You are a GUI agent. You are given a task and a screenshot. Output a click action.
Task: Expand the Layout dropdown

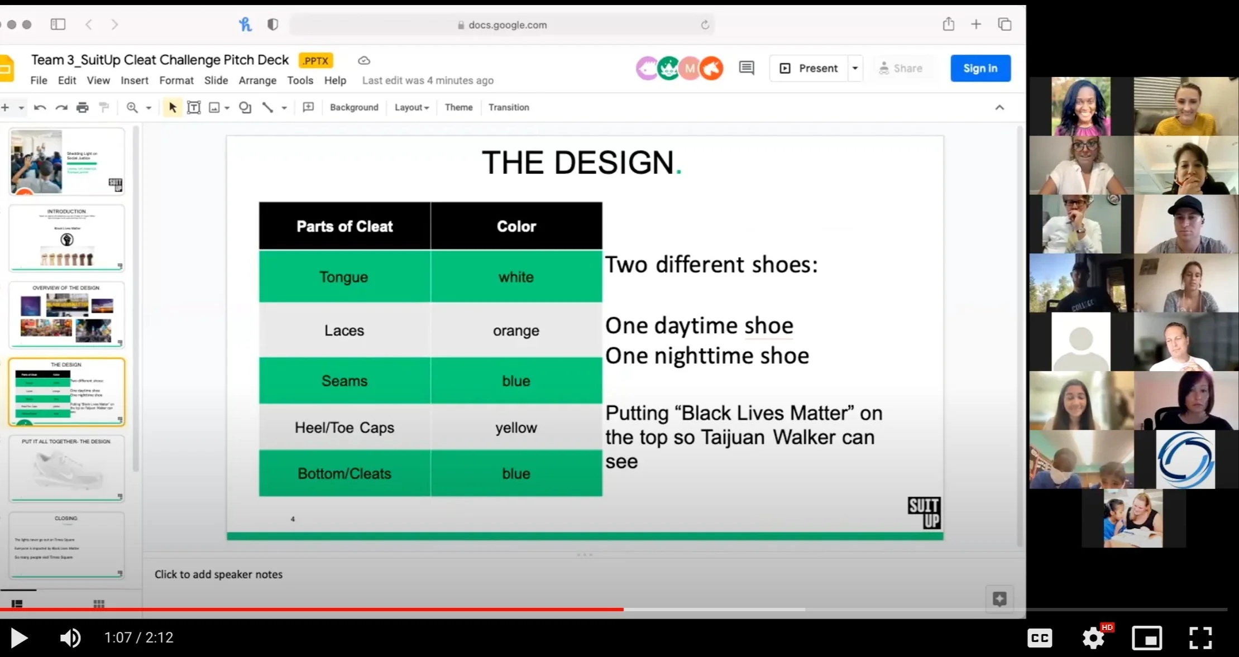412,107
